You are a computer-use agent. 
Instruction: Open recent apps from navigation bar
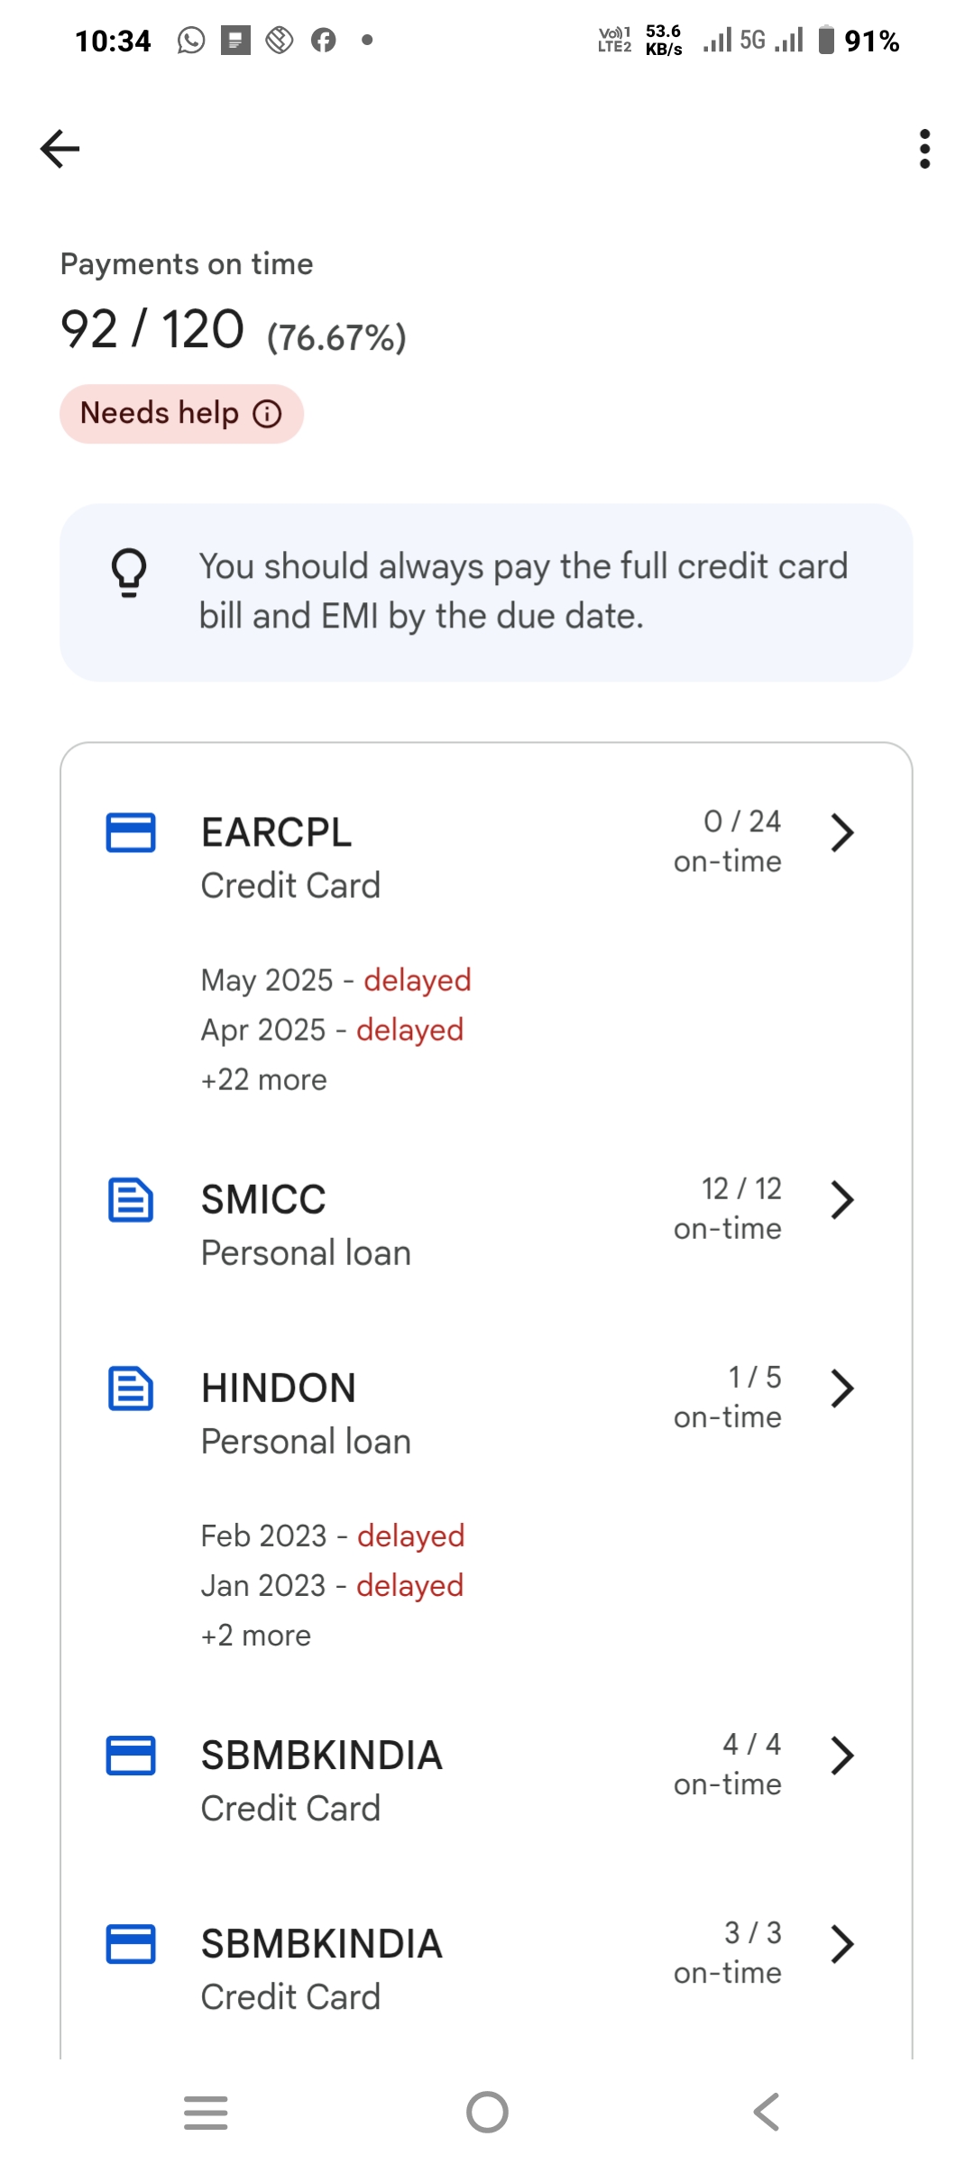tap(206, 2112)
